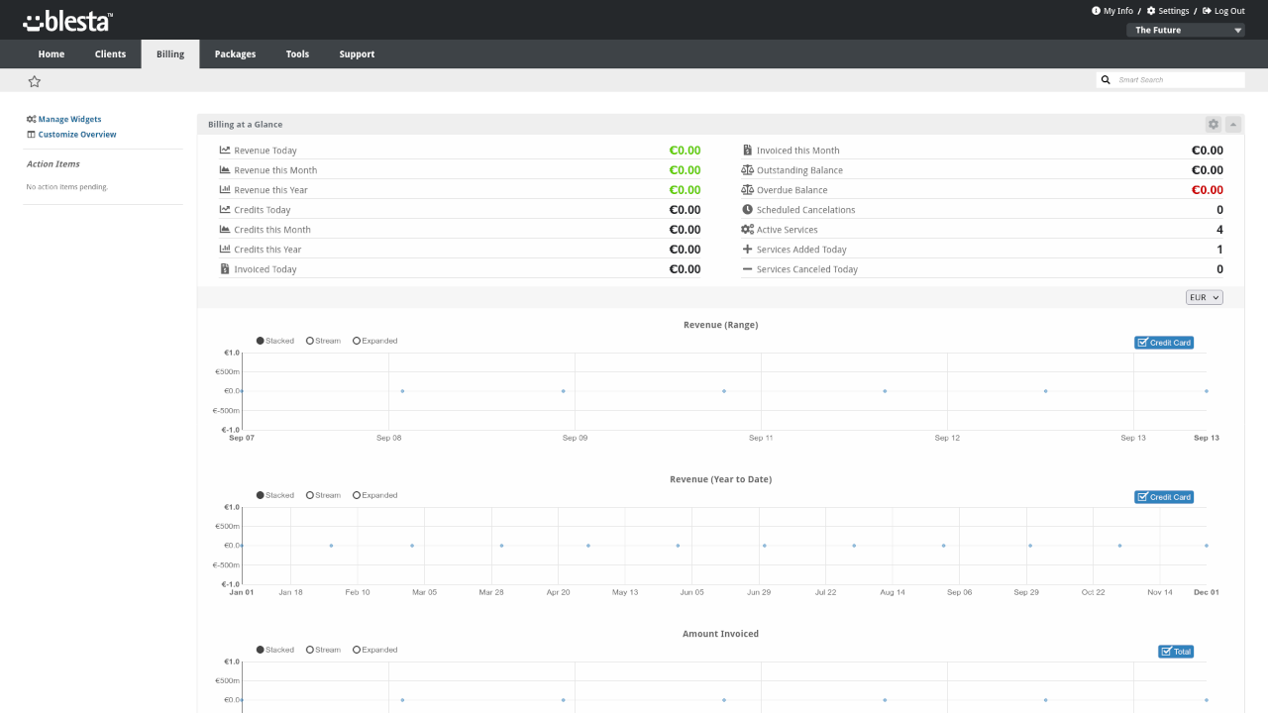The height and width of the screenshot is (713, 1268).
Task: Click the Manage Widgets cogs icon
Action: (32, 120)
